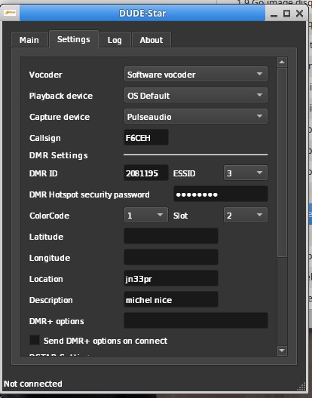The height and width of the screenshot is (398, 312).
Task: Click the 'Latitude' label
Action: [x=47, y=237]
